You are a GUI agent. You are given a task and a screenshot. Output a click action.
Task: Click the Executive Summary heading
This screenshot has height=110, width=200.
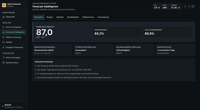point(44,62)
